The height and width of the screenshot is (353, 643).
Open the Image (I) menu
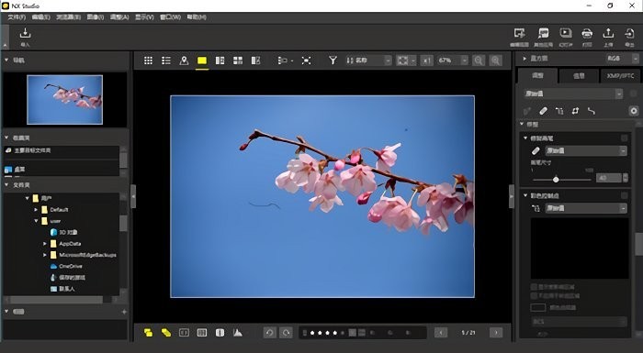click(x=96, y=17)
